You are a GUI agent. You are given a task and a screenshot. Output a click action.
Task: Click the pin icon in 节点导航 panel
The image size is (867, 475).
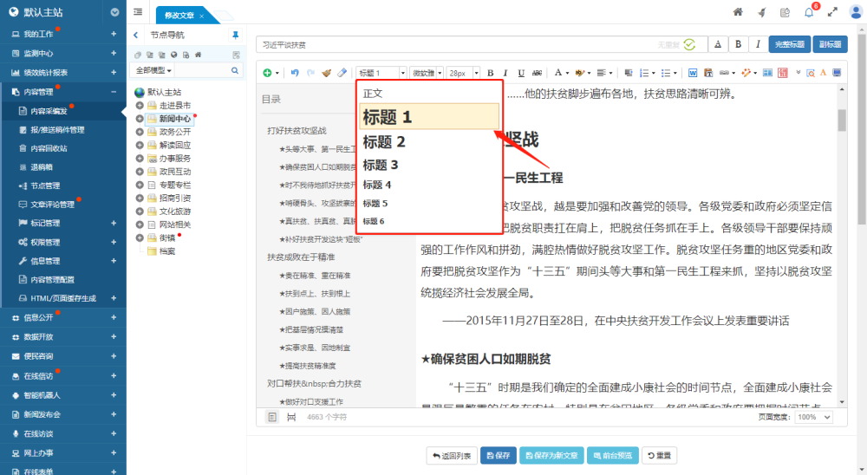coord(235,36)
